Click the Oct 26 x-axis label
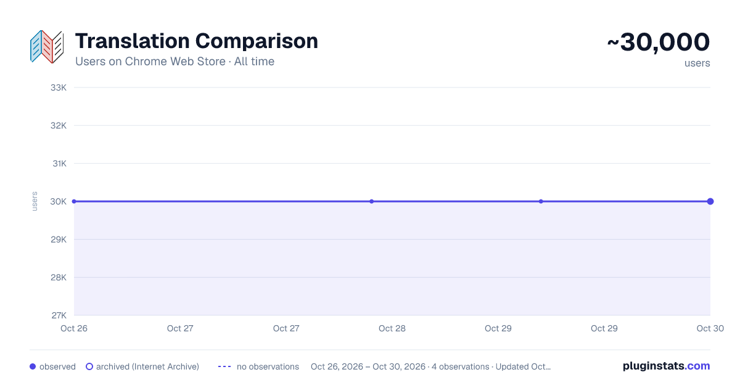 coord(74,328)
